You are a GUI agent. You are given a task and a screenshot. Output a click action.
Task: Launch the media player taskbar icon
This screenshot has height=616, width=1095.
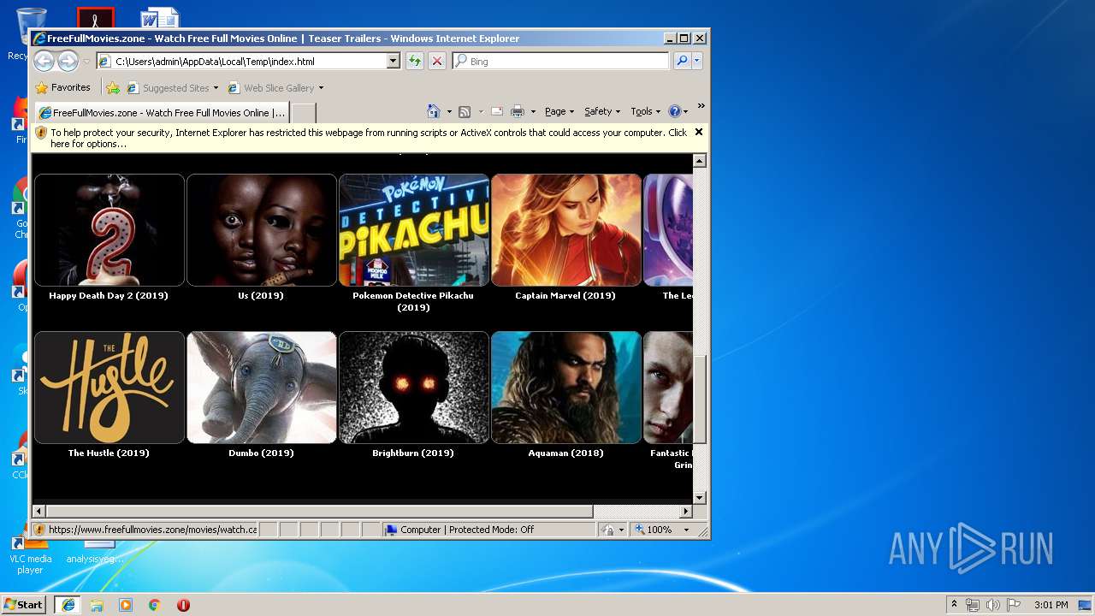tap(126, 604)
